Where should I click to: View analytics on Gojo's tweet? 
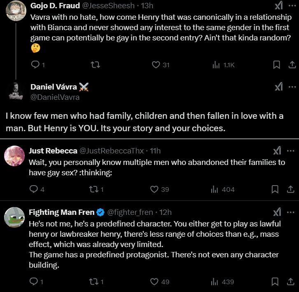(x=216, y=65)
